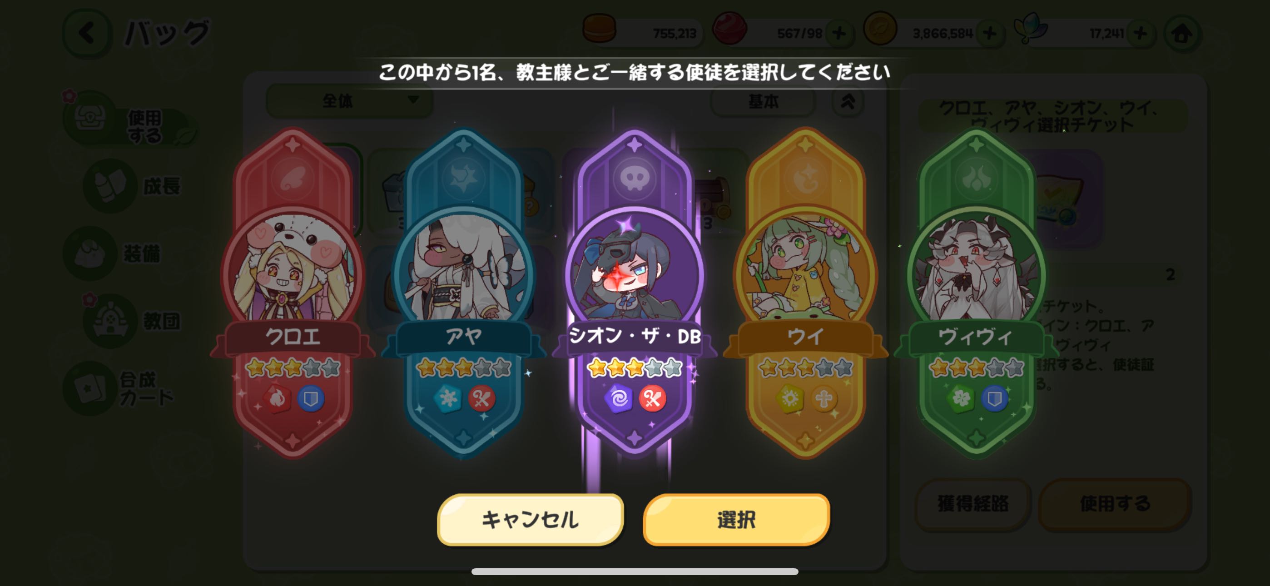Tap the snowflake element icon under アヤ

click(447, 398)
